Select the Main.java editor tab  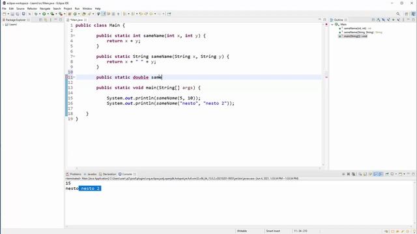(x=77, y=20)
